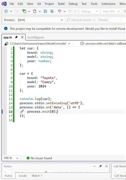Viewport: 126px width, 180px height.
Task: Open the Build menu
Action: (61, 4)
